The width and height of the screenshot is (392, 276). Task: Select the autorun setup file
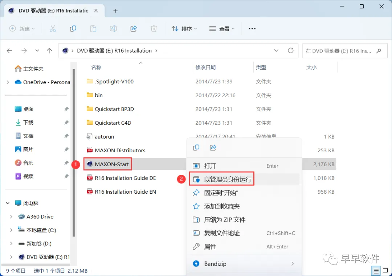tap(104, 137)
